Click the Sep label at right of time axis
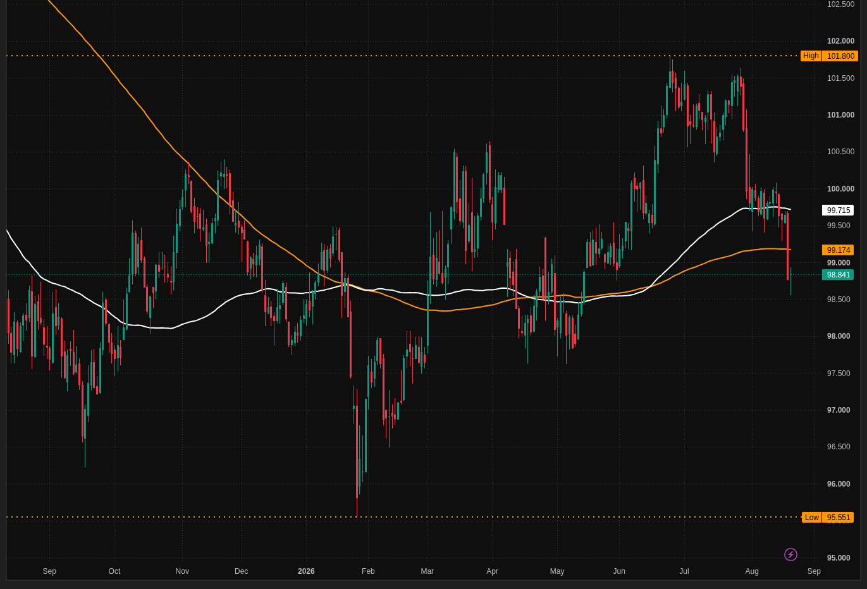 pyautogui.click(x=814, y=571)
